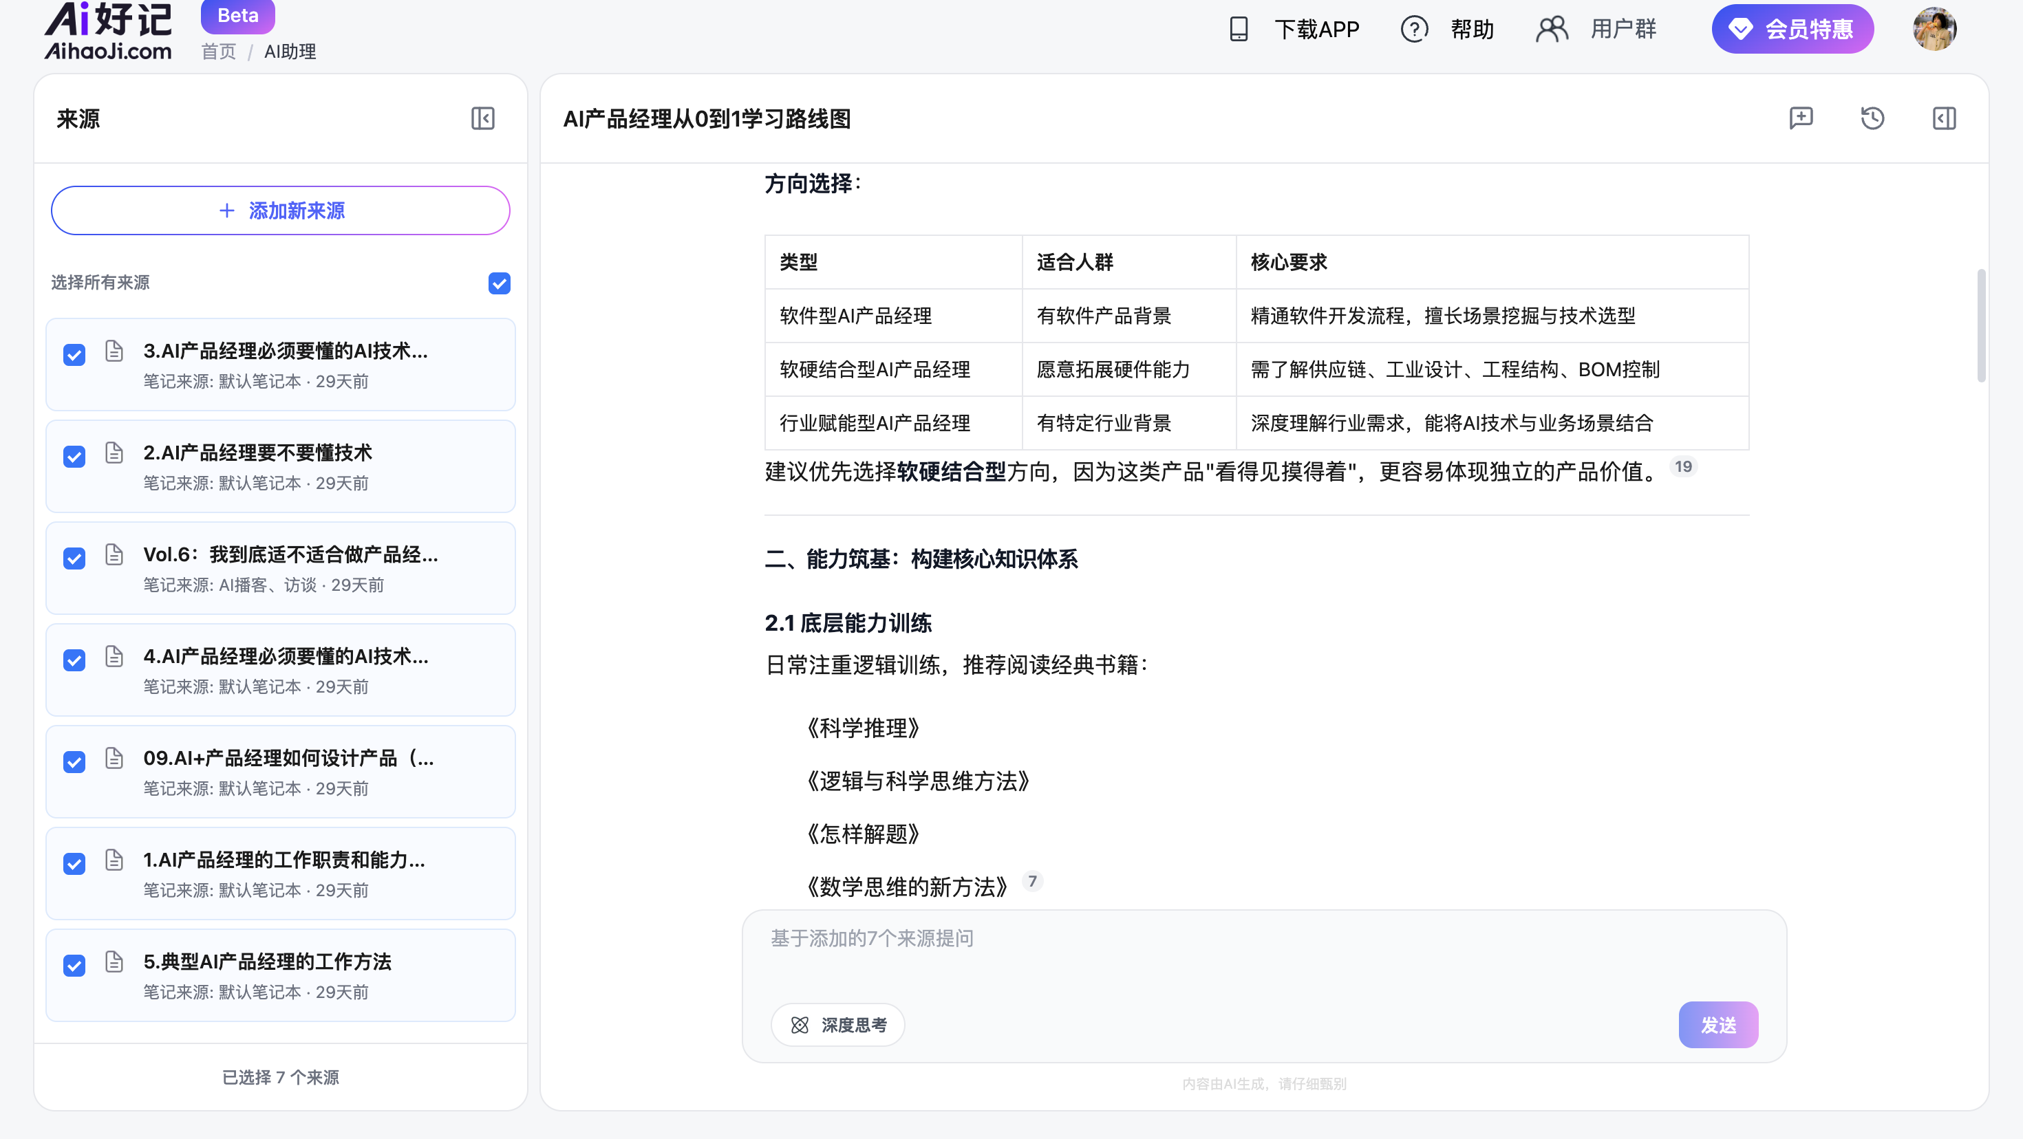Start a new chat with plus bubble icon

pyautogui.click(x=1801, y=118)
